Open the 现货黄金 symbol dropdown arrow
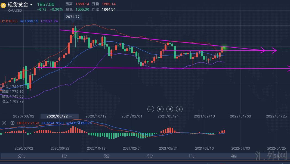 coord(31,5)
